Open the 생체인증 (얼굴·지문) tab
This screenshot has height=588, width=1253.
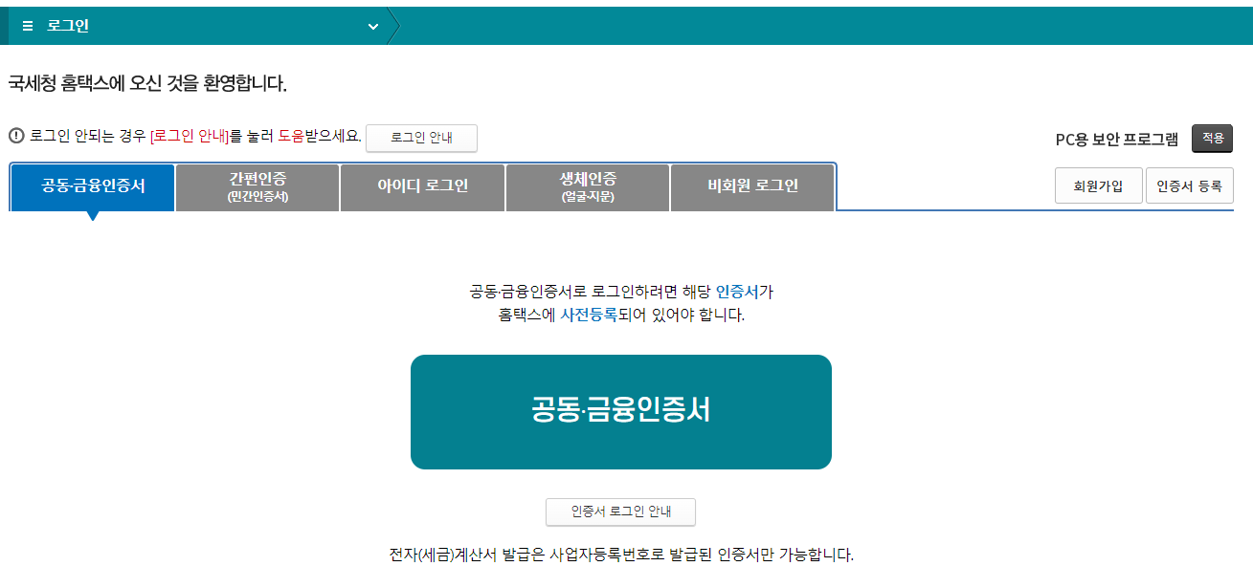pos(588,186)
